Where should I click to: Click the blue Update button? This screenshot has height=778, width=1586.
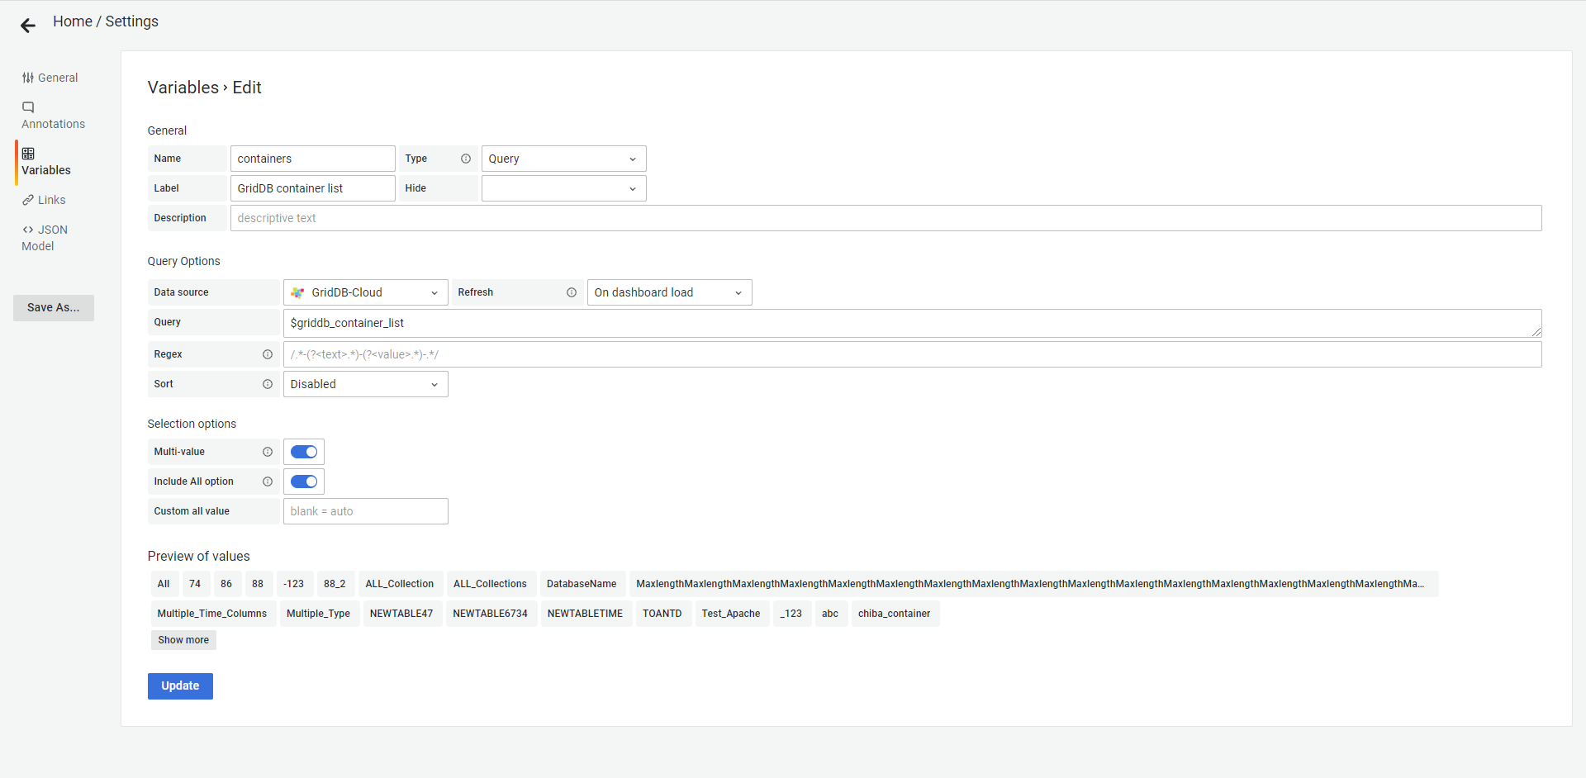180,685
